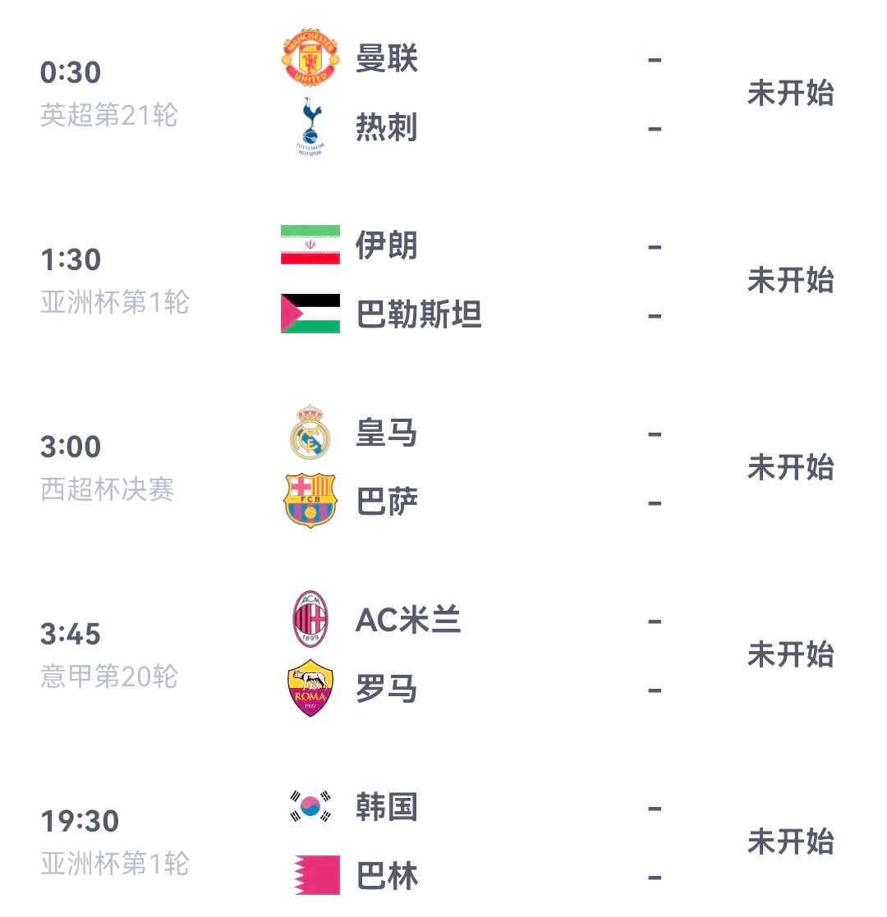Open 西超杯决赛 competition label
Viewport: 887px width, 917px height.
click(x=107, y=489)
